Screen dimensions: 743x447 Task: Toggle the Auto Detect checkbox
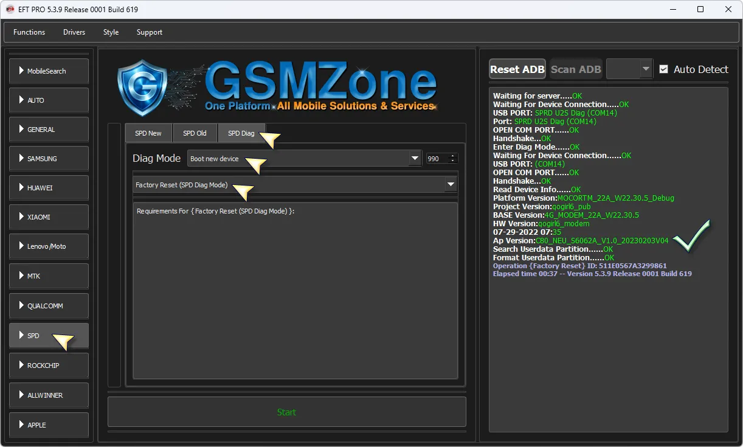coord(663,69)
